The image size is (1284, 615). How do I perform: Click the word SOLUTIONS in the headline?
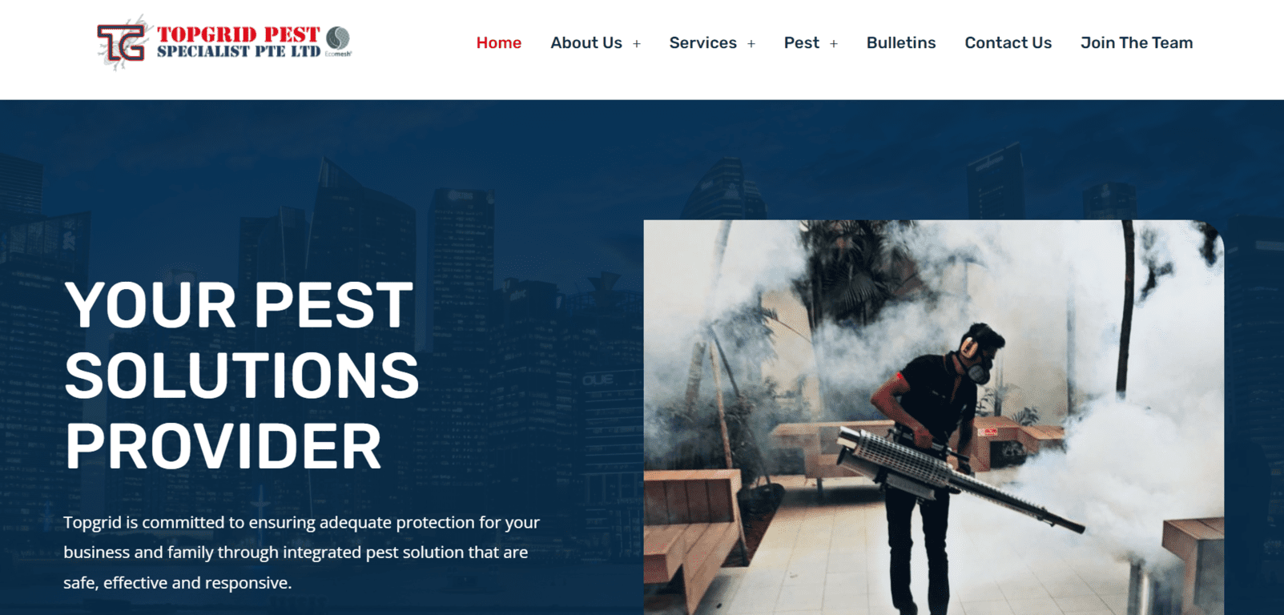point(242,376)
